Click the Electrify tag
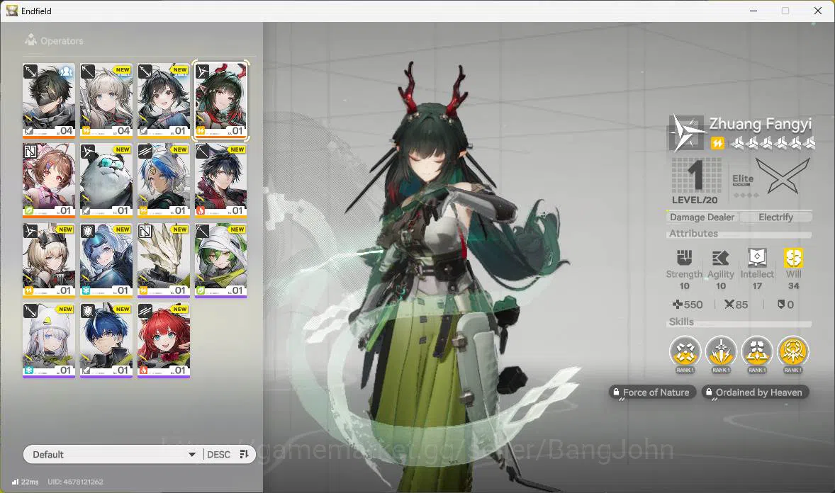This screenshot has width=835, height=493. (776, 217)
